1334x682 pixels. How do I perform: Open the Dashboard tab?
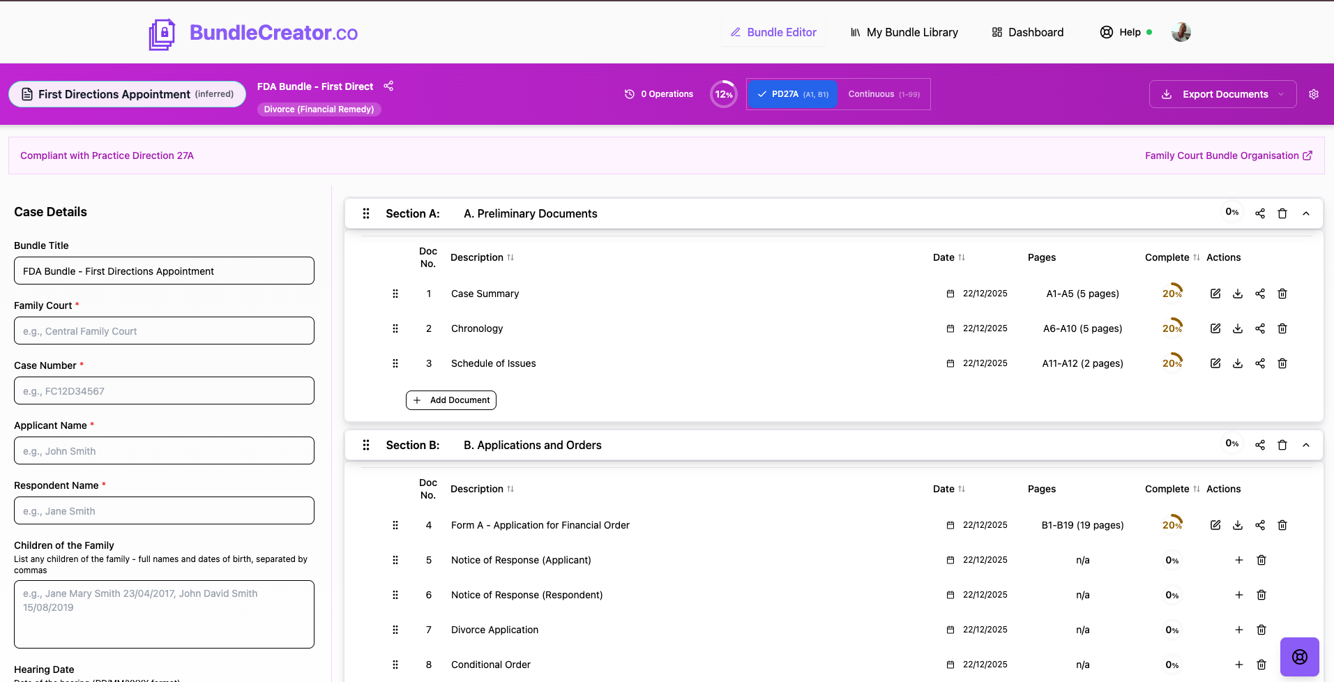1028,32
